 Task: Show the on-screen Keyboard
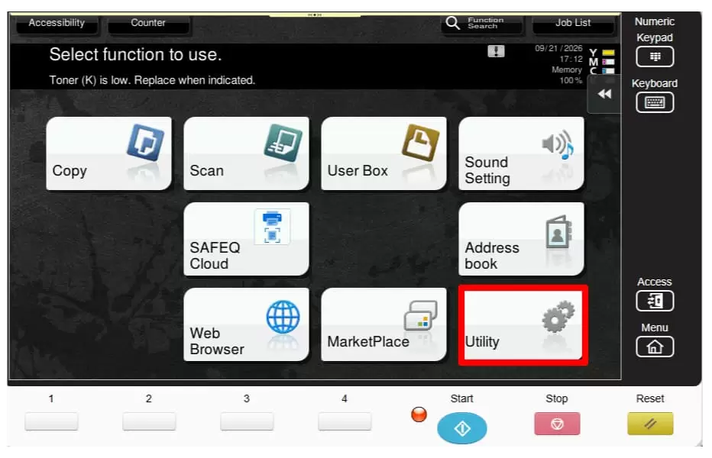point(655,102)
